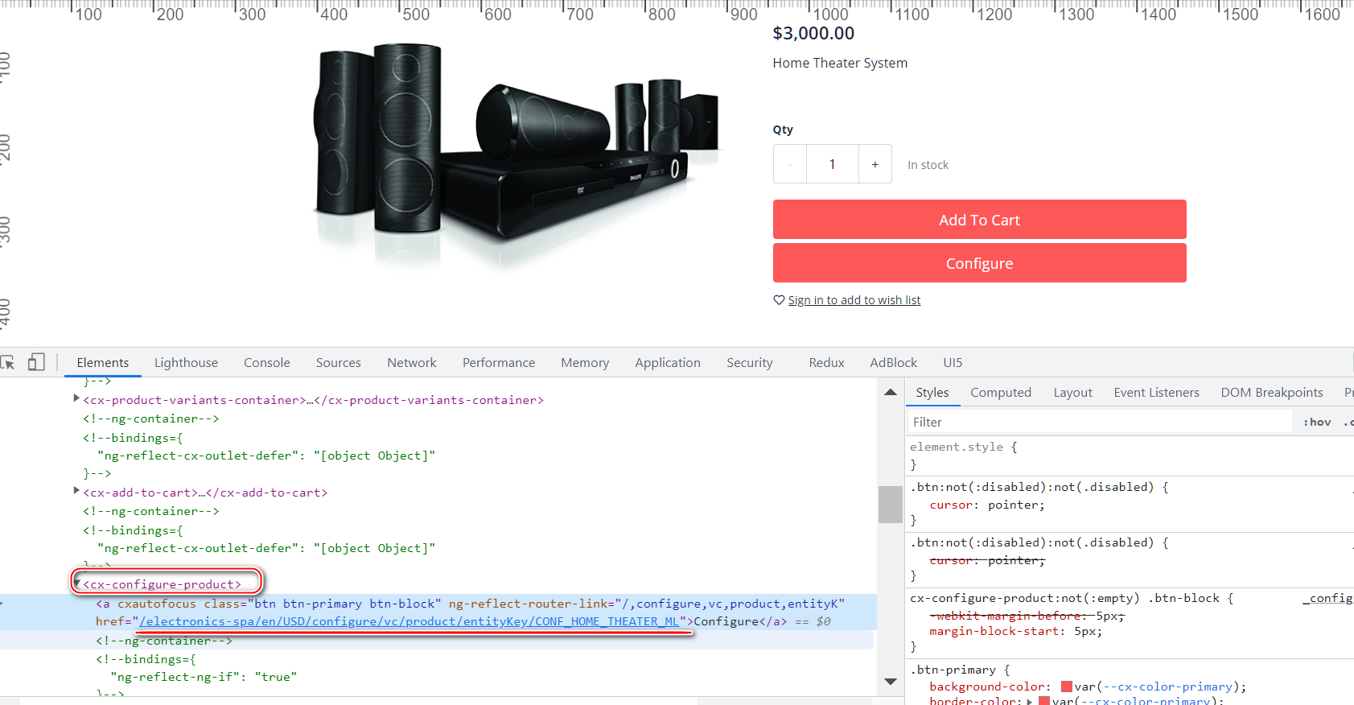Screen dimensions: 1354x705
Task: Open the Memory tab
Action: (585, 363)
